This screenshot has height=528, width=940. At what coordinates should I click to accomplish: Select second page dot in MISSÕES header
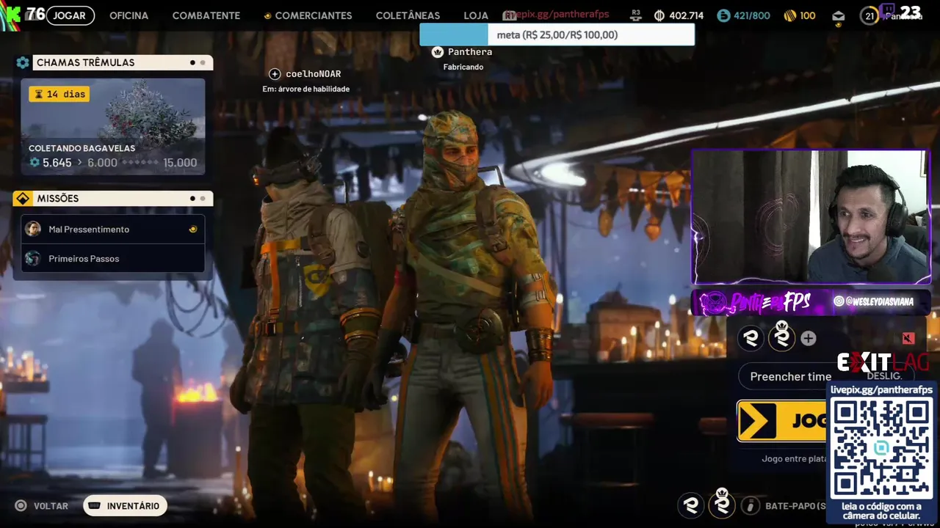tap(203, 198)
